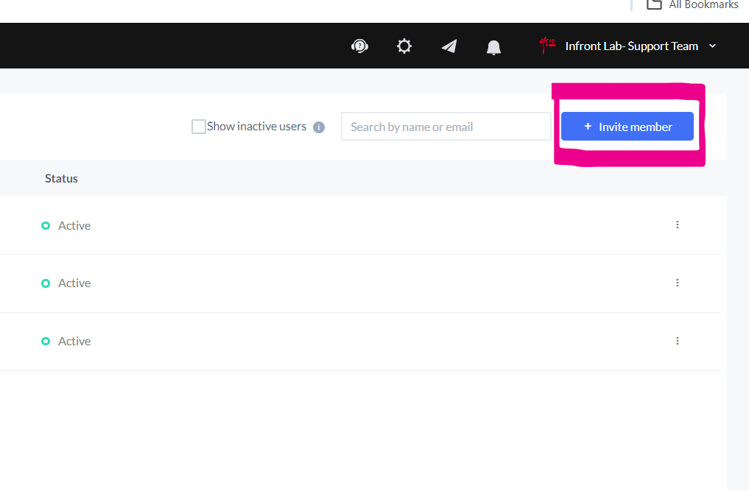Click the status dot on first Active row
The width and height of the screenshot is (749, 491).
pyautogui.click(x=45, y=225)
